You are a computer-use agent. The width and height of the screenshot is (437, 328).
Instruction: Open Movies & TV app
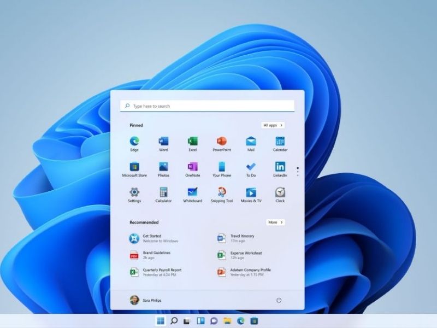(x=251, y=195)
